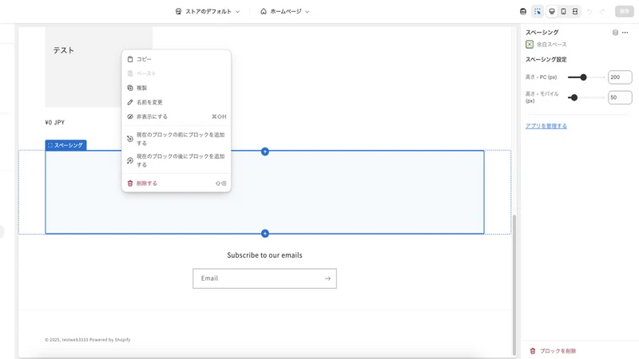This screenshot has width=639, height=359.
Task: Click the Email input field
Action: tap(264, 278)
